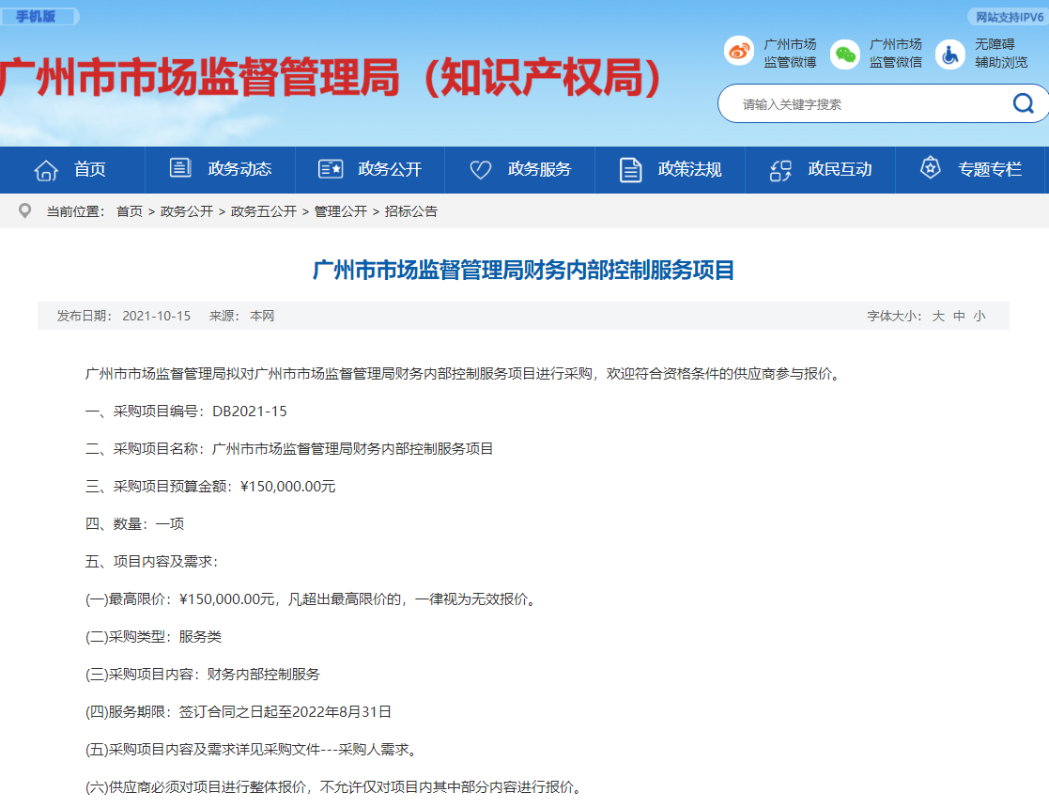Click the magnifier search icon
This screenshot has height=808, width=1049.
pyautogui.click(x=1023, y=103)
